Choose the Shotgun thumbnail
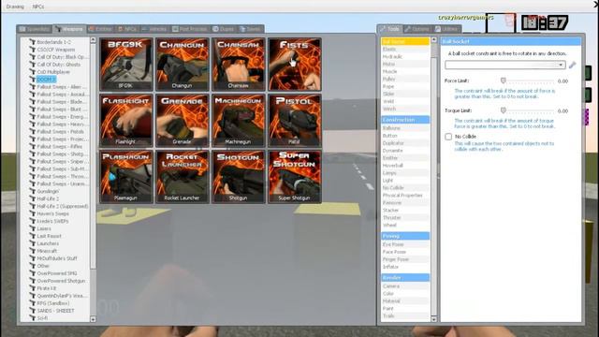Image resolution: width=599 pixels, height=337 pixels. click(x=239, y=177)
